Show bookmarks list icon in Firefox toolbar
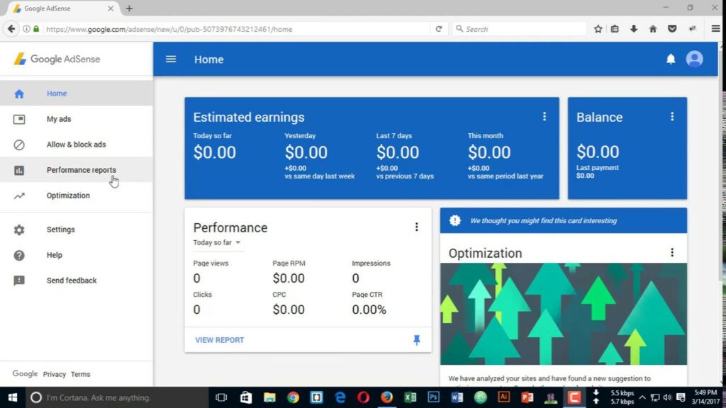Image resolution: width=726 pixels, height=408 pixels. point(615,29)
